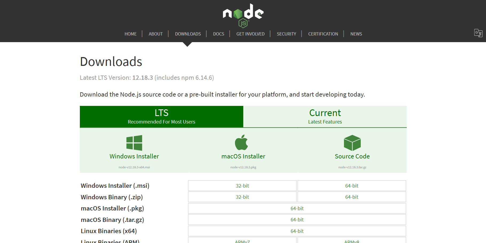Click the Windows Installer link
The width and height of the screenshot is (486, 243).
pos(134,156)
